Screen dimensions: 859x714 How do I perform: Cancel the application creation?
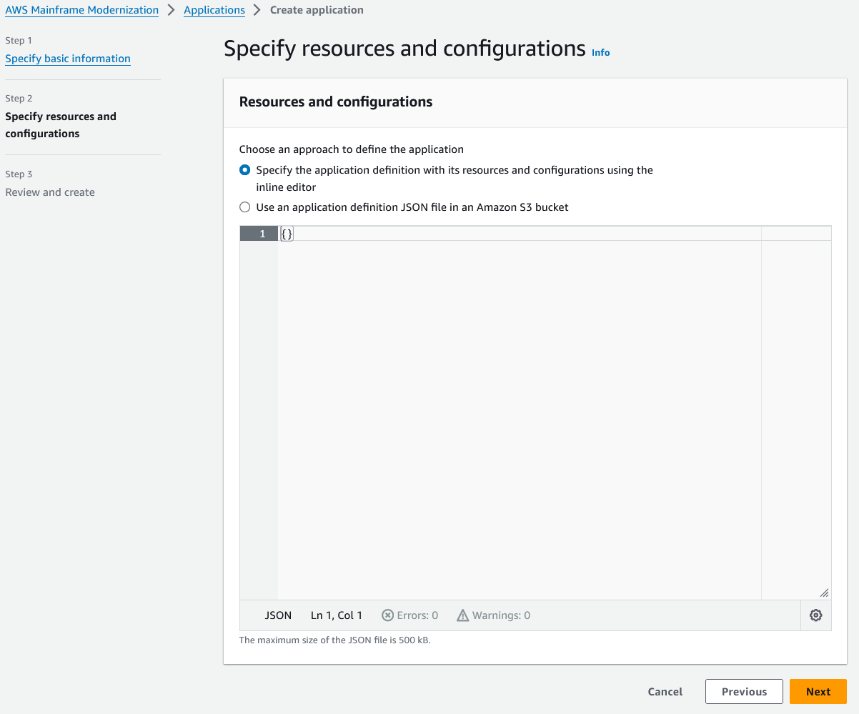coord(665,691)
